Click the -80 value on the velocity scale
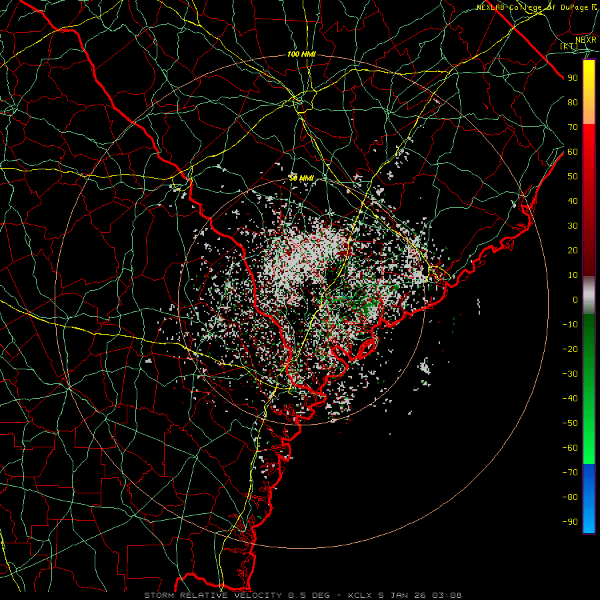The height and width of the screenshot is (600, 600). [570, 497]
